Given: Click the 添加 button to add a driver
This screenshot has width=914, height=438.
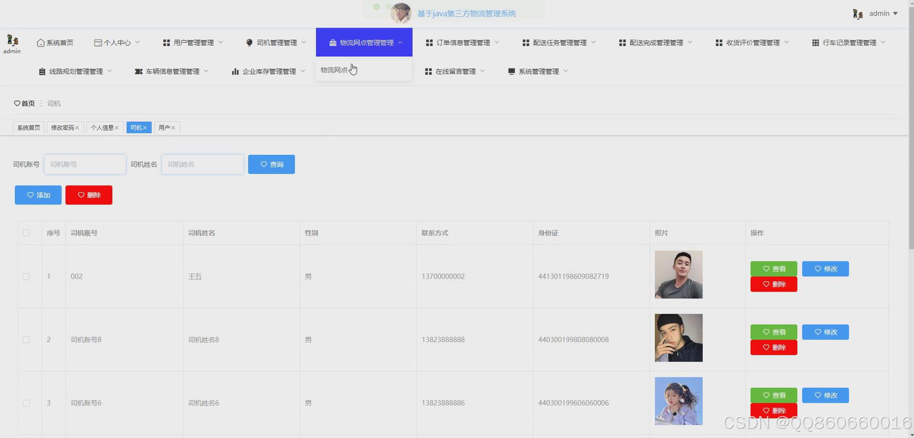Looking at the screenshot, I should pyautogui.click(x=38, y=195).
